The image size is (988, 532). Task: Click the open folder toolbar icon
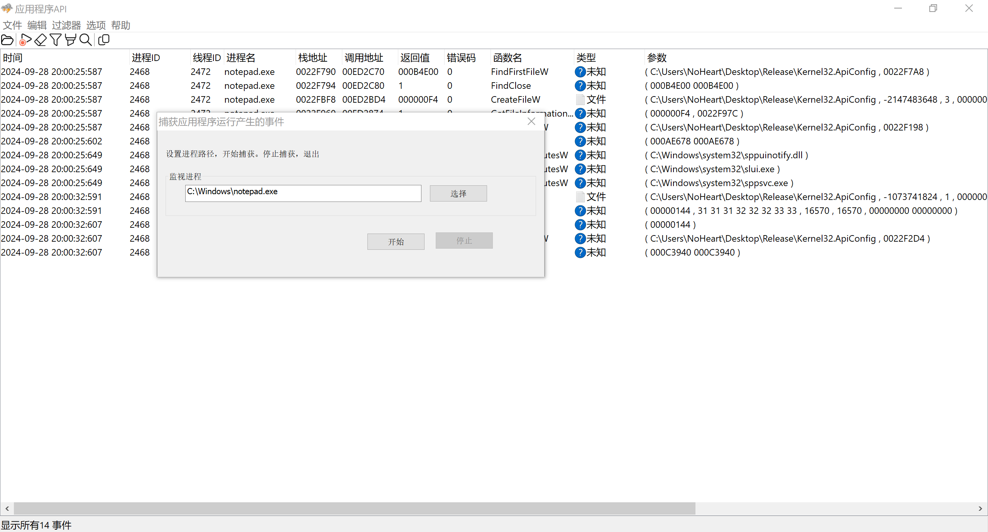(x=7, y=40)
